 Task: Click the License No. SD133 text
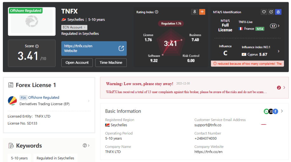(x=23, y=123)
